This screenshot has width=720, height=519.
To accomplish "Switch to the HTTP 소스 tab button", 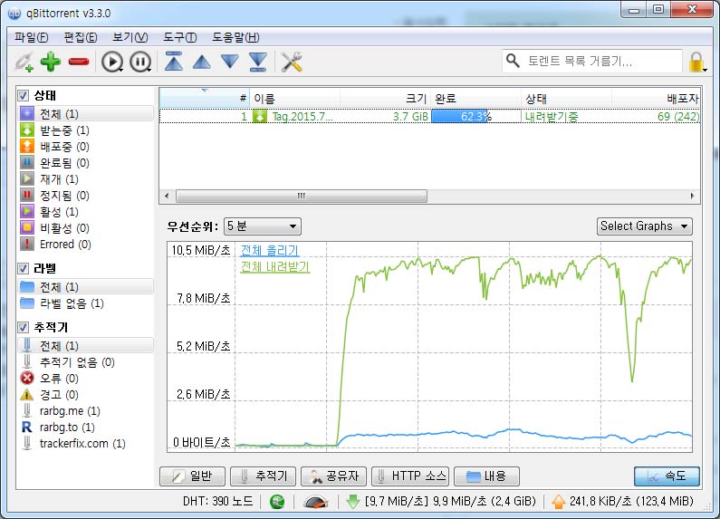I will pos(409,476).
